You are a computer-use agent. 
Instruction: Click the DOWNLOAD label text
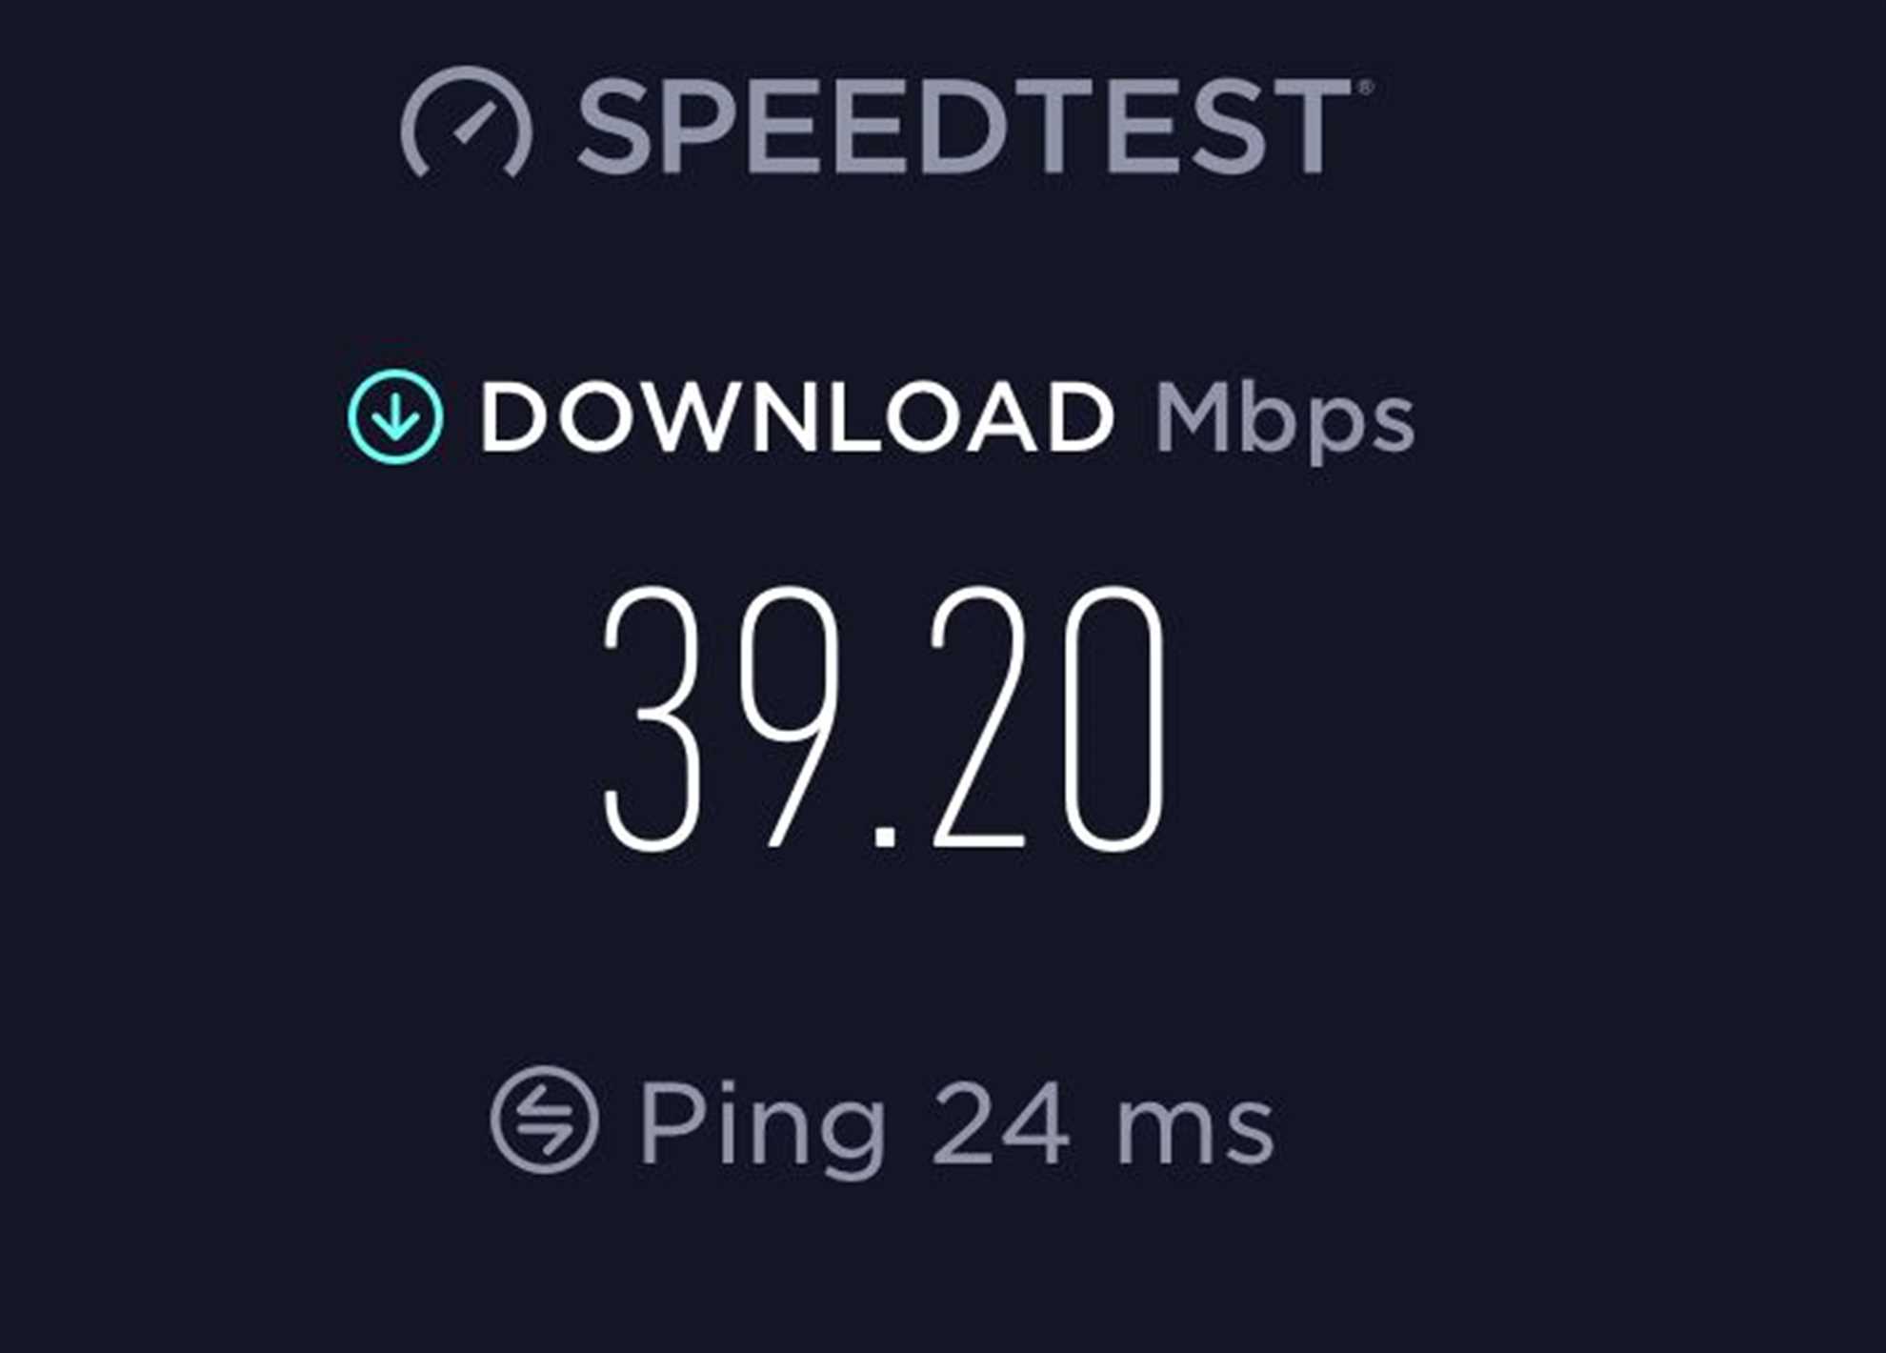[x=797, y=416]
